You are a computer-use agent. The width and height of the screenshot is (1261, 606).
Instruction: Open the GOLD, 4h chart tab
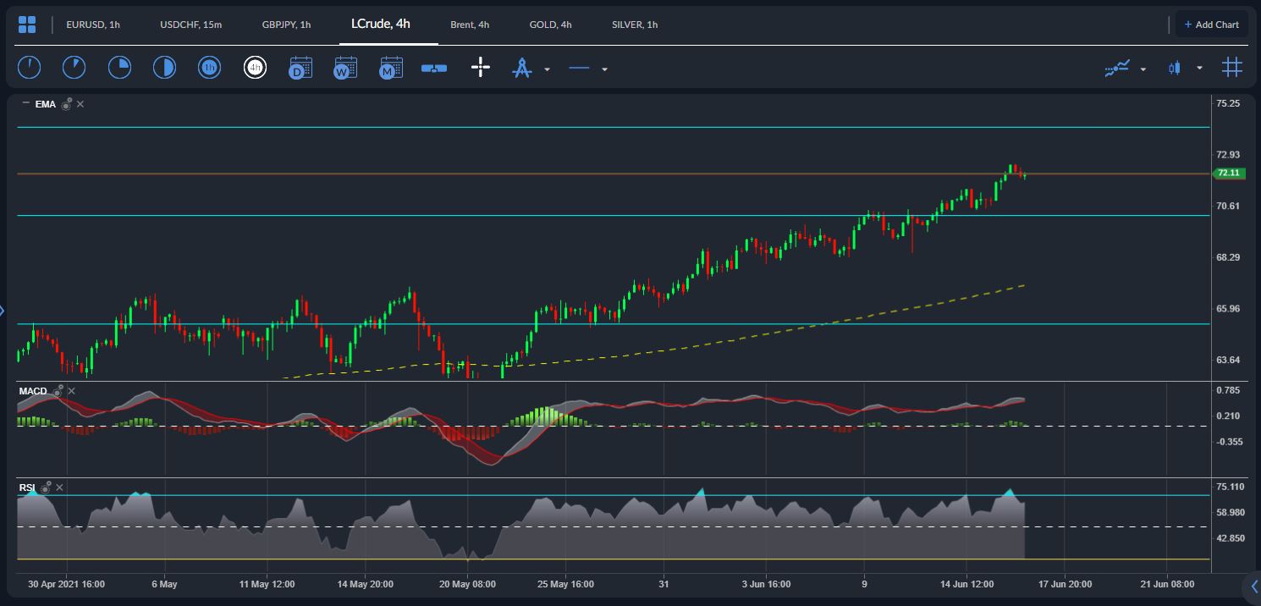click(x=551, y=25)
